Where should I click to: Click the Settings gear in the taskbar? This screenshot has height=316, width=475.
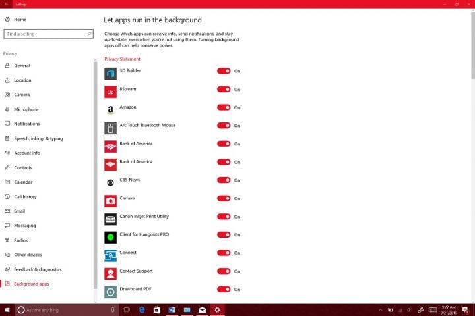217,310
